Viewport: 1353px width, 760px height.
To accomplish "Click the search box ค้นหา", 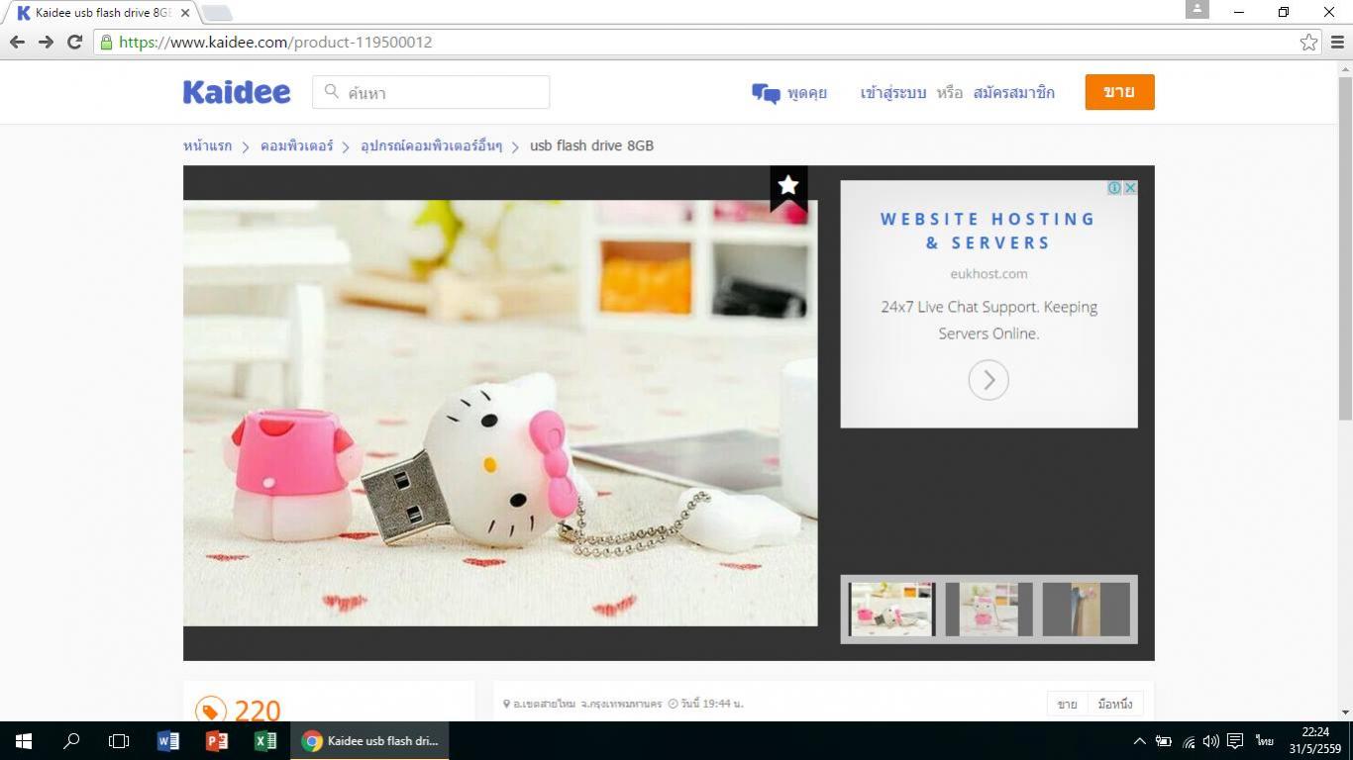I will (431, 92).
